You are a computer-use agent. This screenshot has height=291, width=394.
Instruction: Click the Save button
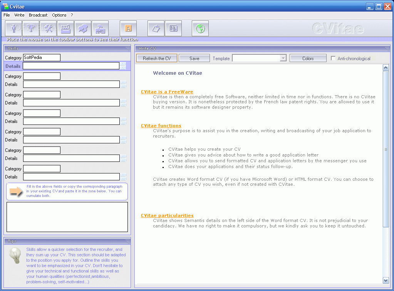tap(194, 58)
